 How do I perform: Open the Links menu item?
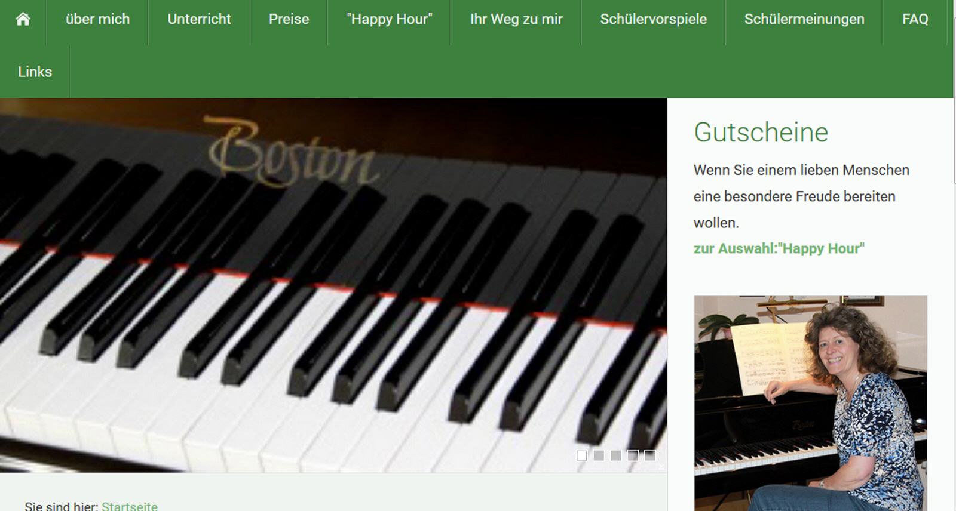coord(35,72)
